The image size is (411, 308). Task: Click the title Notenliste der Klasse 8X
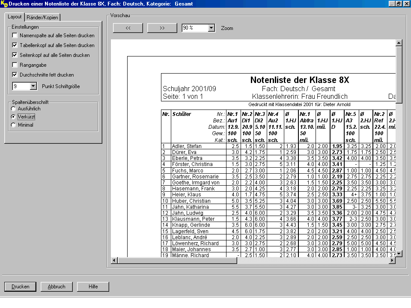pyautogui.click(x=300, y=80)
